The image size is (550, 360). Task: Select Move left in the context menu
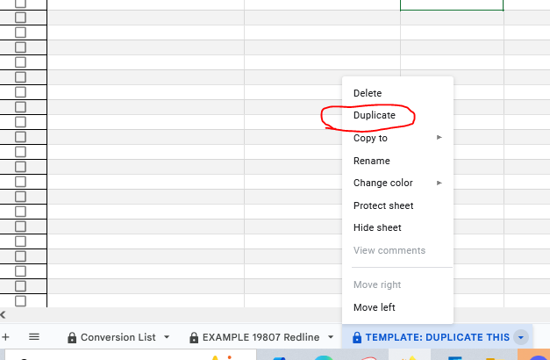(x=397, y=307)
